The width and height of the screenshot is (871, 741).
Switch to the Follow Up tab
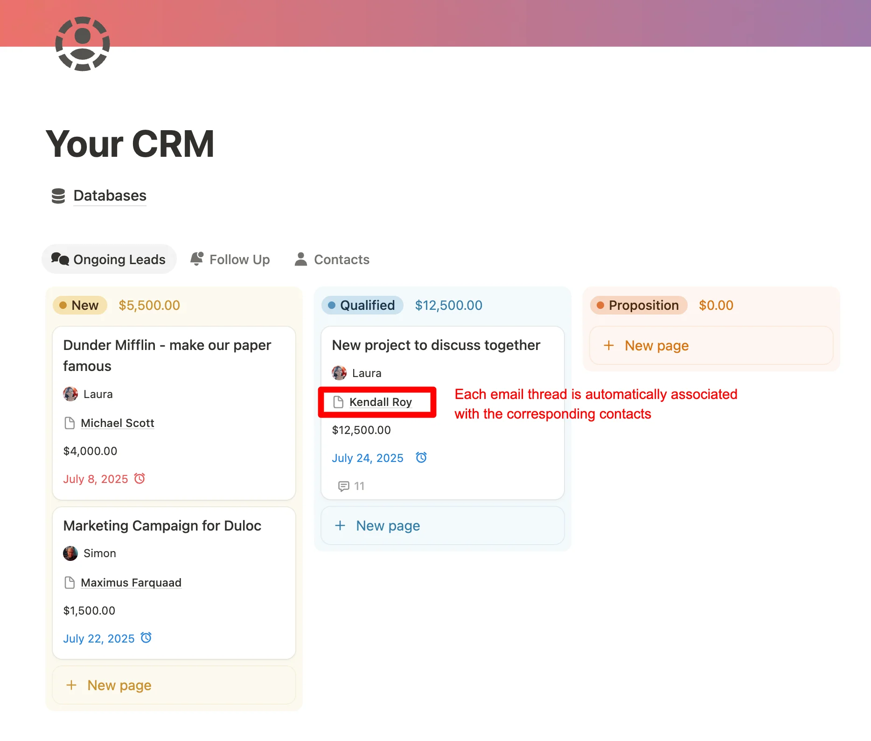tap(230, 259)
